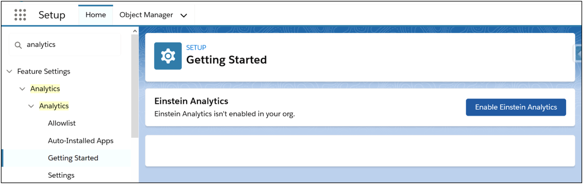Viewport: 583px width, 184px height.
Task: Open Auto-Installed Apps in sidebar
Action: point(81,141)
